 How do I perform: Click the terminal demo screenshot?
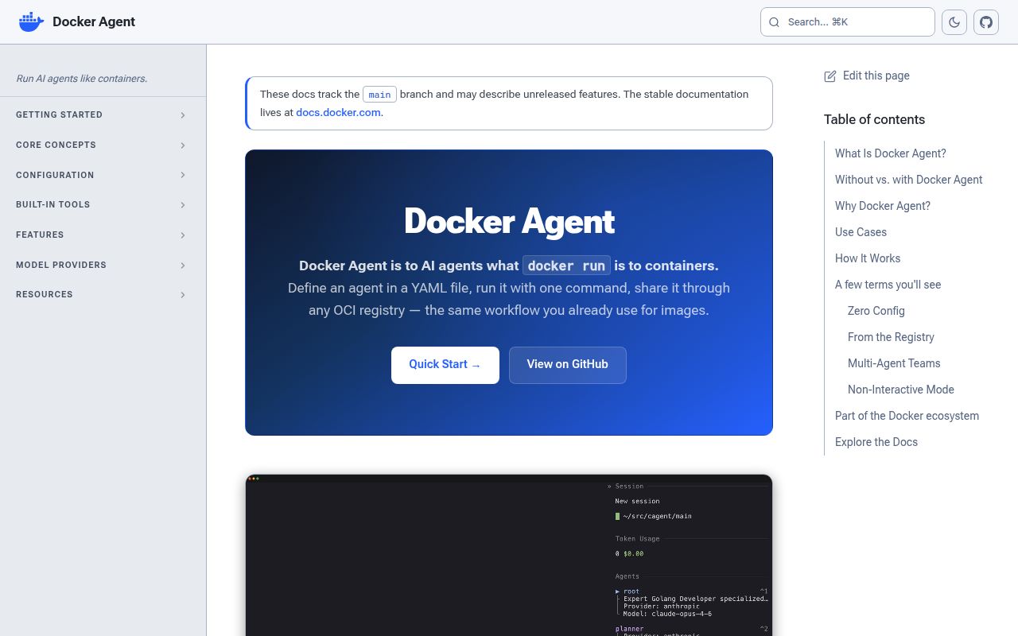point(509,555)
